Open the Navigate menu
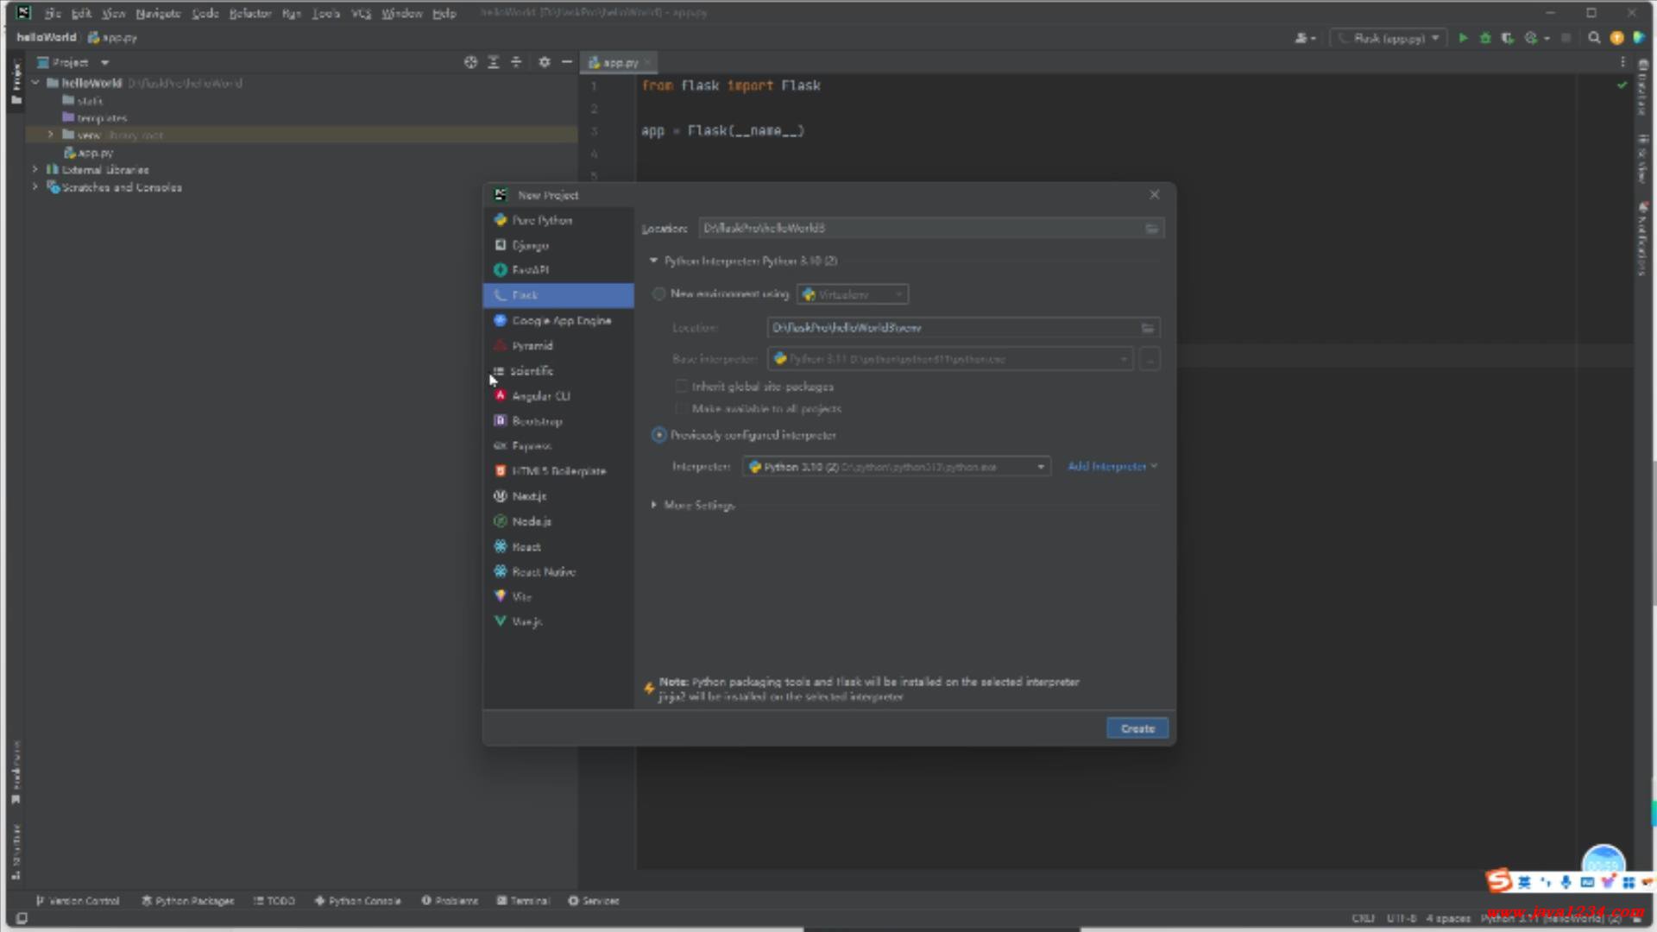 pos(158,13)
